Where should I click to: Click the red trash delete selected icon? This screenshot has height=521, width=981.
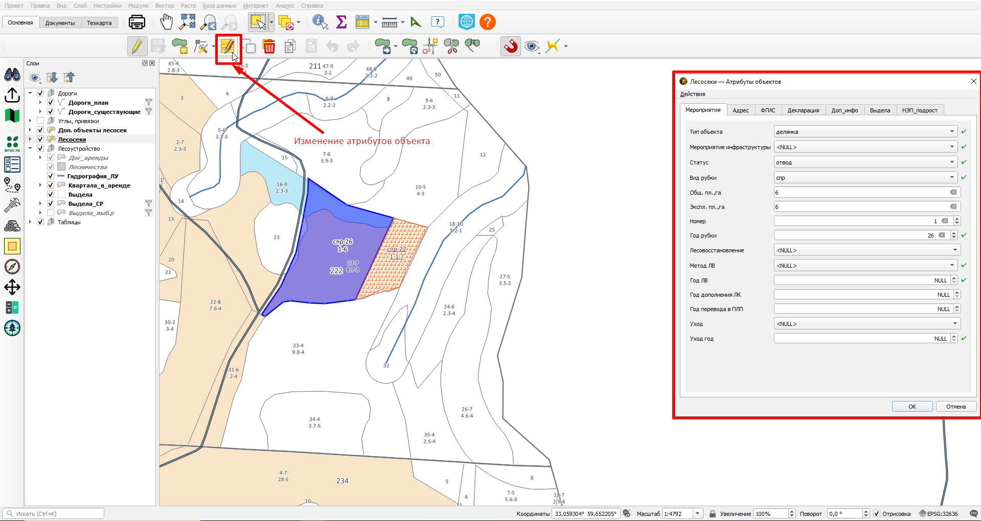[269, 46]
